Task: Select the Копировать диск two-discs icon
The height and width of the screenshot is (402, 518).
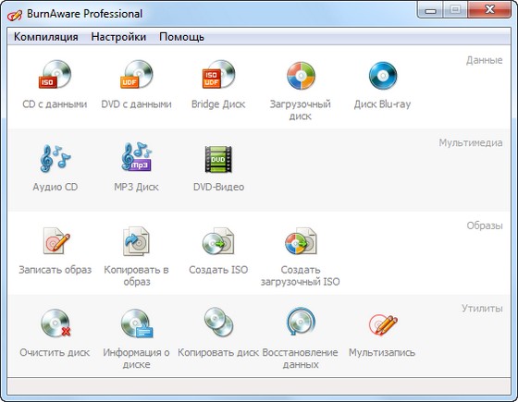Action: tap(218, 322)
